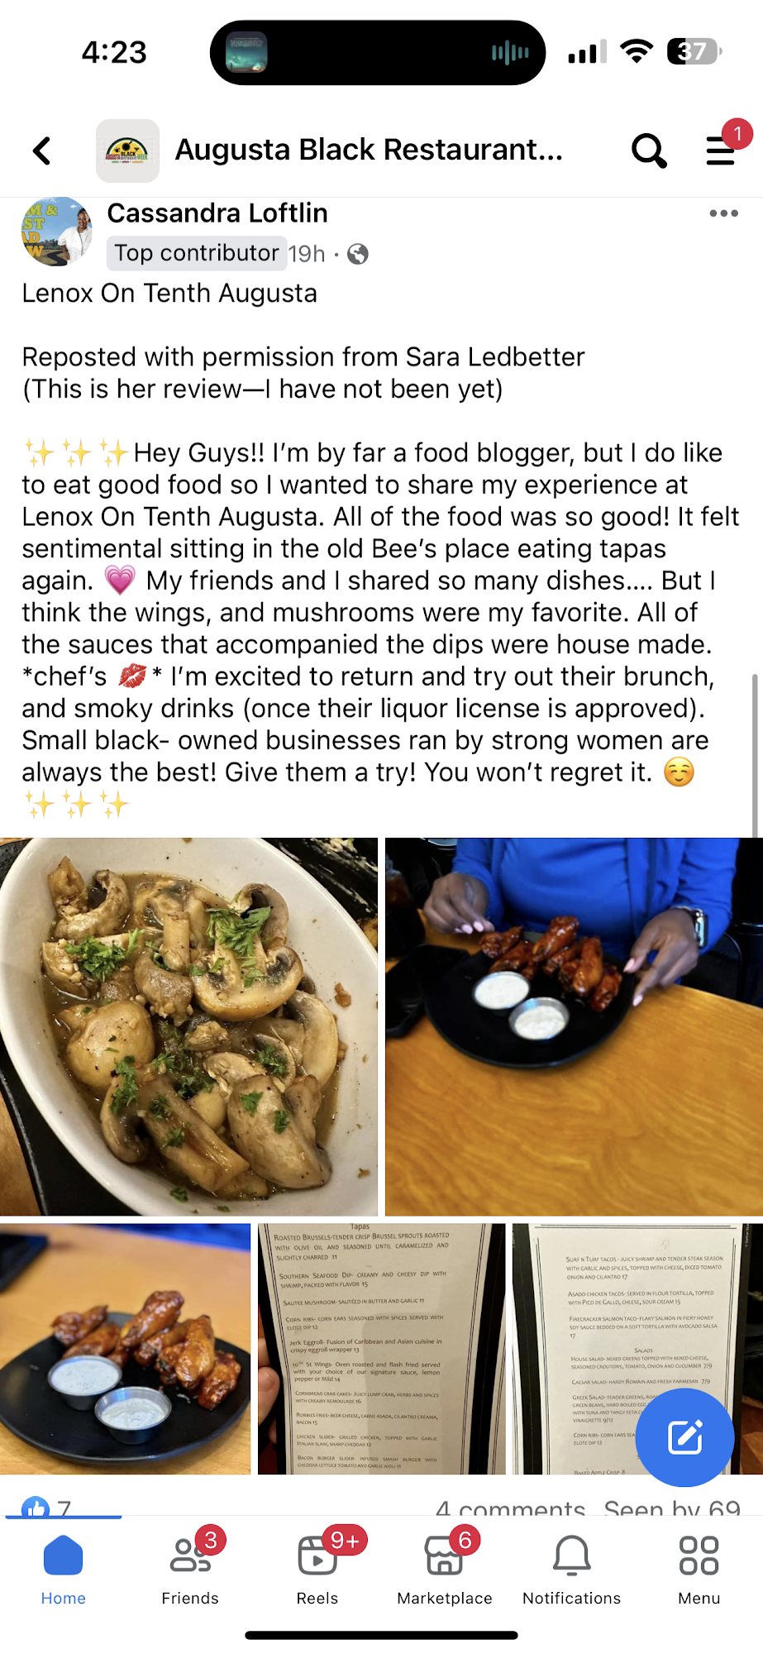Open the sauteed mushrooms photo
The height and width of the screenshot is (1654, 763).
pyautogui.click(x=188, y=1026)
